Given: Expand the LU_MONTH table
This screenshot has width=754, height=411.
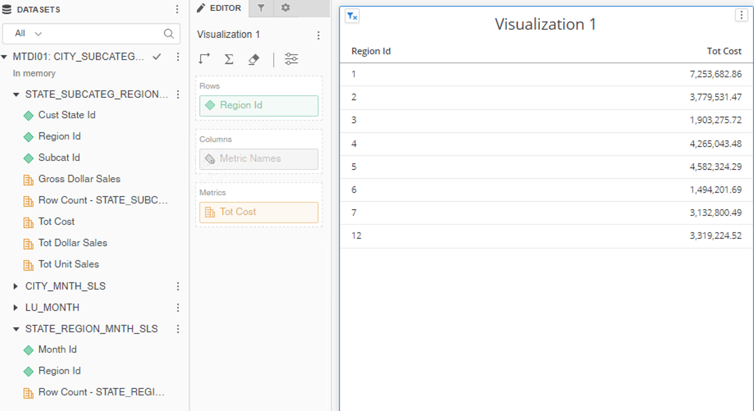Looking at the screenshot, I should [16, 308].
